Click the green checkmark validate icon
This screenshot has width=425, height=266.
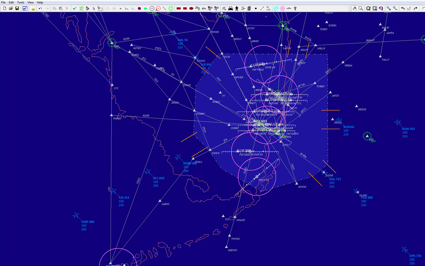(x=75, y=8)
